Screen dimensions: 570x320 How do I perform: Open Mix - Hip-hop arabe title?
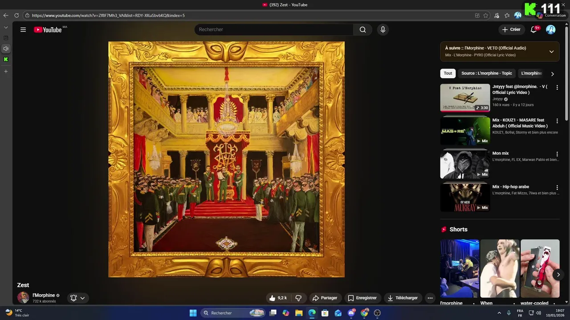[511, 187]
